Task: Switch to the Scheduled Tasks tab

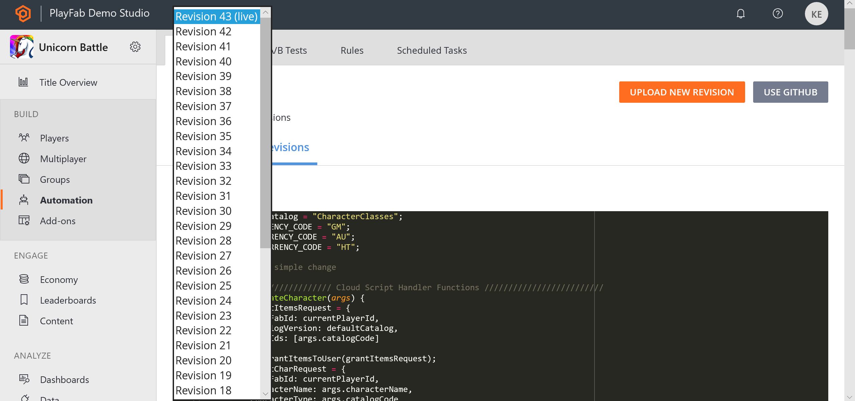Action: tap(432, 50)
